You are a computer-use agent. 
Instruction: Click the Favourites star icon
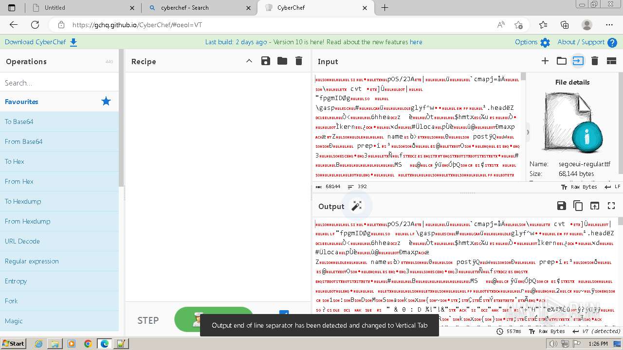tap(106, 102)
